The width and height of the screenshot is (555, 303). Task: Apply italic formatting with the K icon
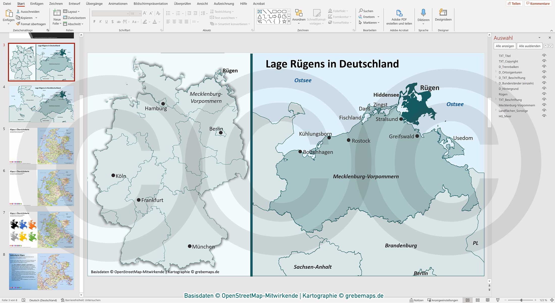point(100,22)
